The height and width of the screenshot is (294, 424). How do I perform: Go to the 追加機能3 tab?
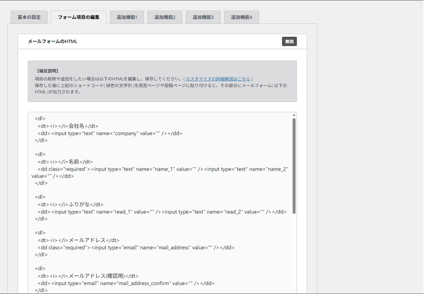[x=203, y=17]
